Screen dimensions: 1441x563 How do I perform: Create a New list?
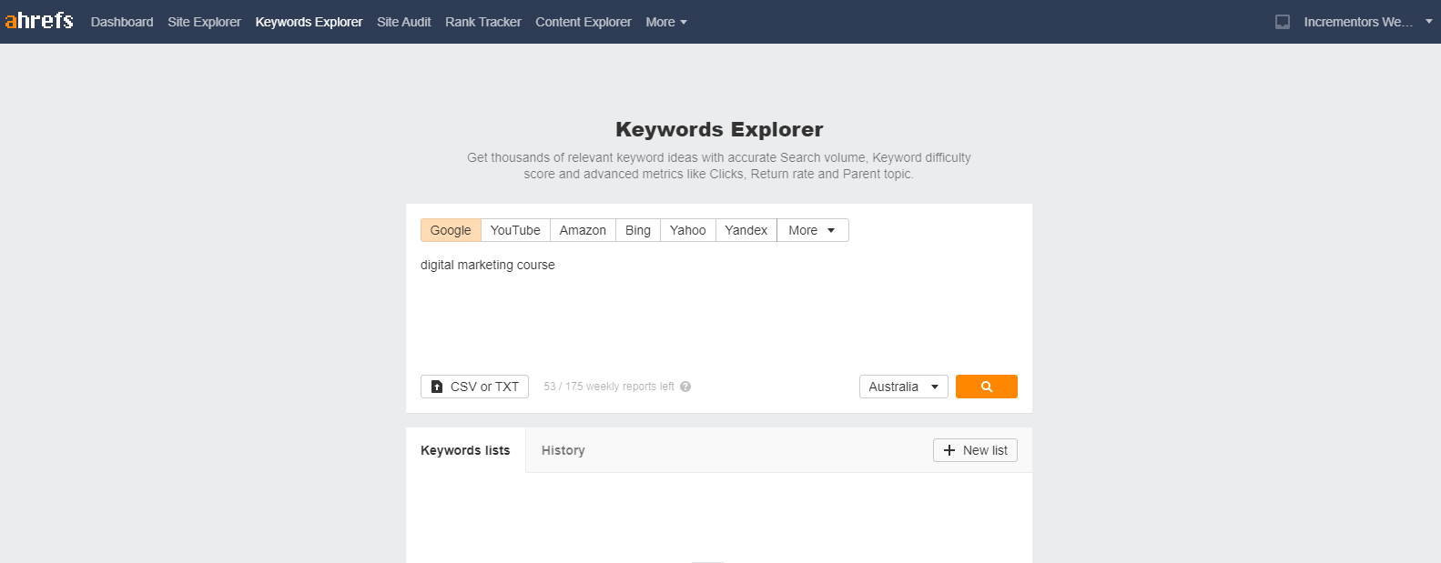coord(975,450)
